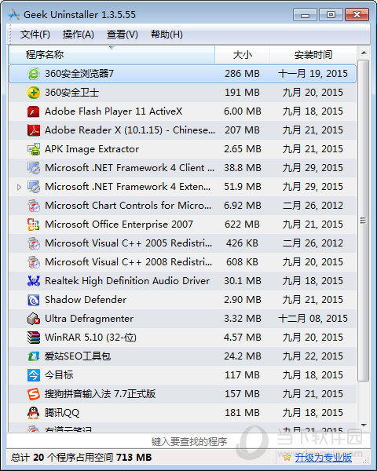
Task: Select the APK Image Extractor name
Action: pyautogui.click(x=92, y=149)
